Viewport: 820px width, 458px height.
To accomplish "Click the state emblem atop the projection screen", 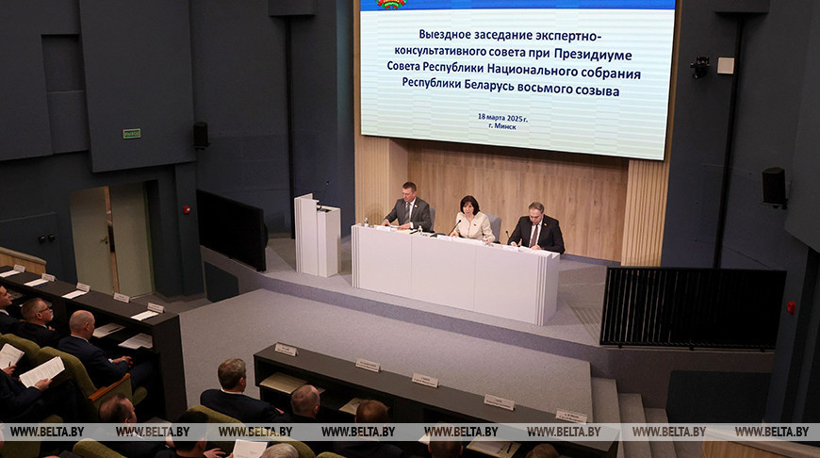I will (x=391, y=4).
